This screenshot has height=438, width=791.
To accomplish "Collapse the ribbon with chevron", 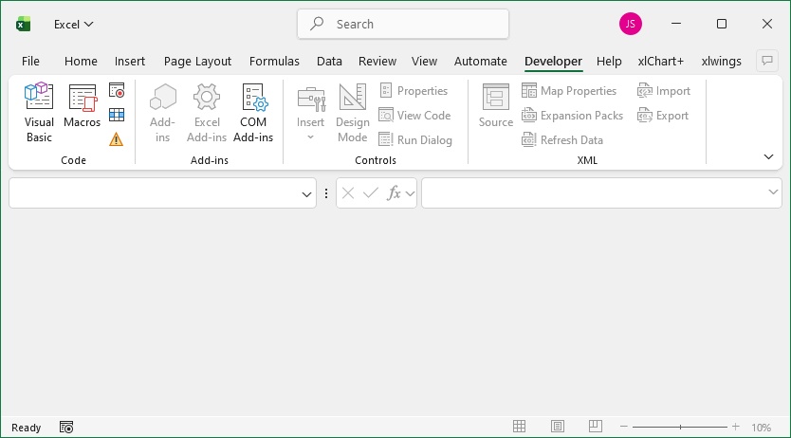I will click(768, 156).
